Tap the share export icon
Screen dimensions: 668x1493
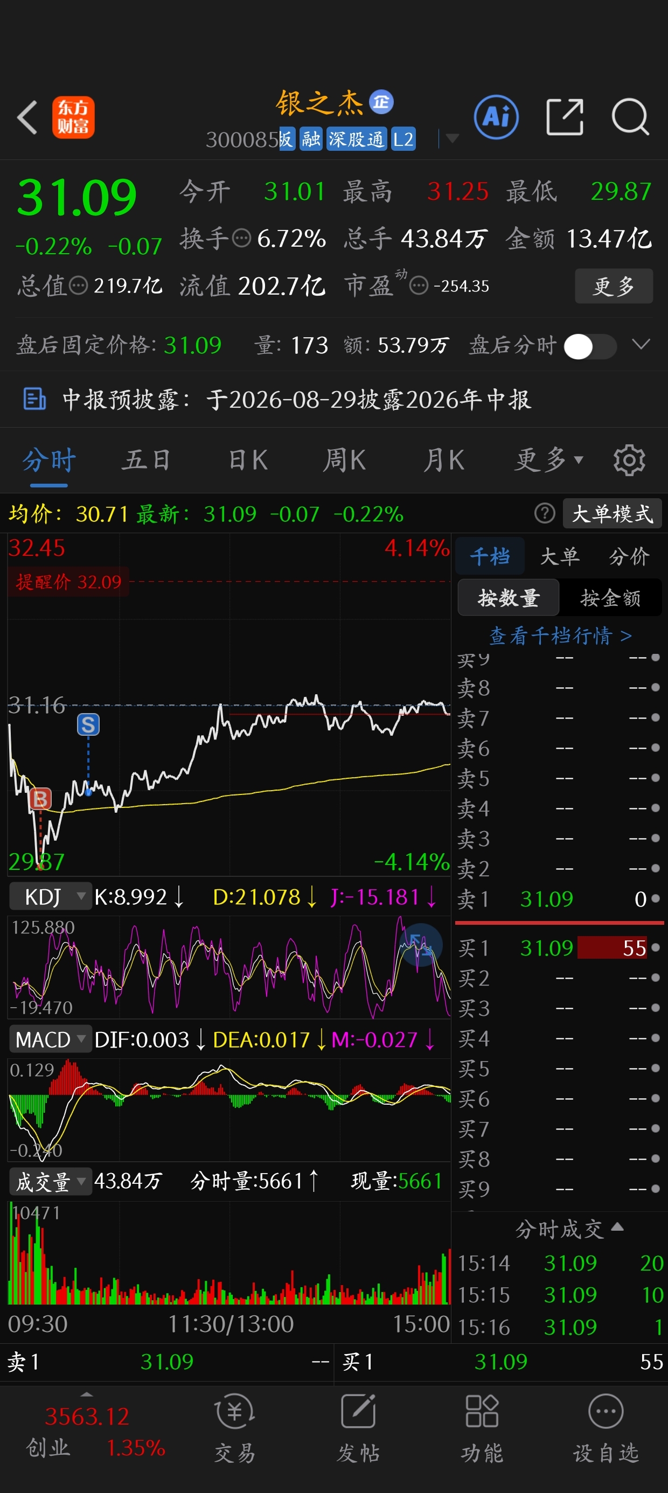(x=565, y=117)
